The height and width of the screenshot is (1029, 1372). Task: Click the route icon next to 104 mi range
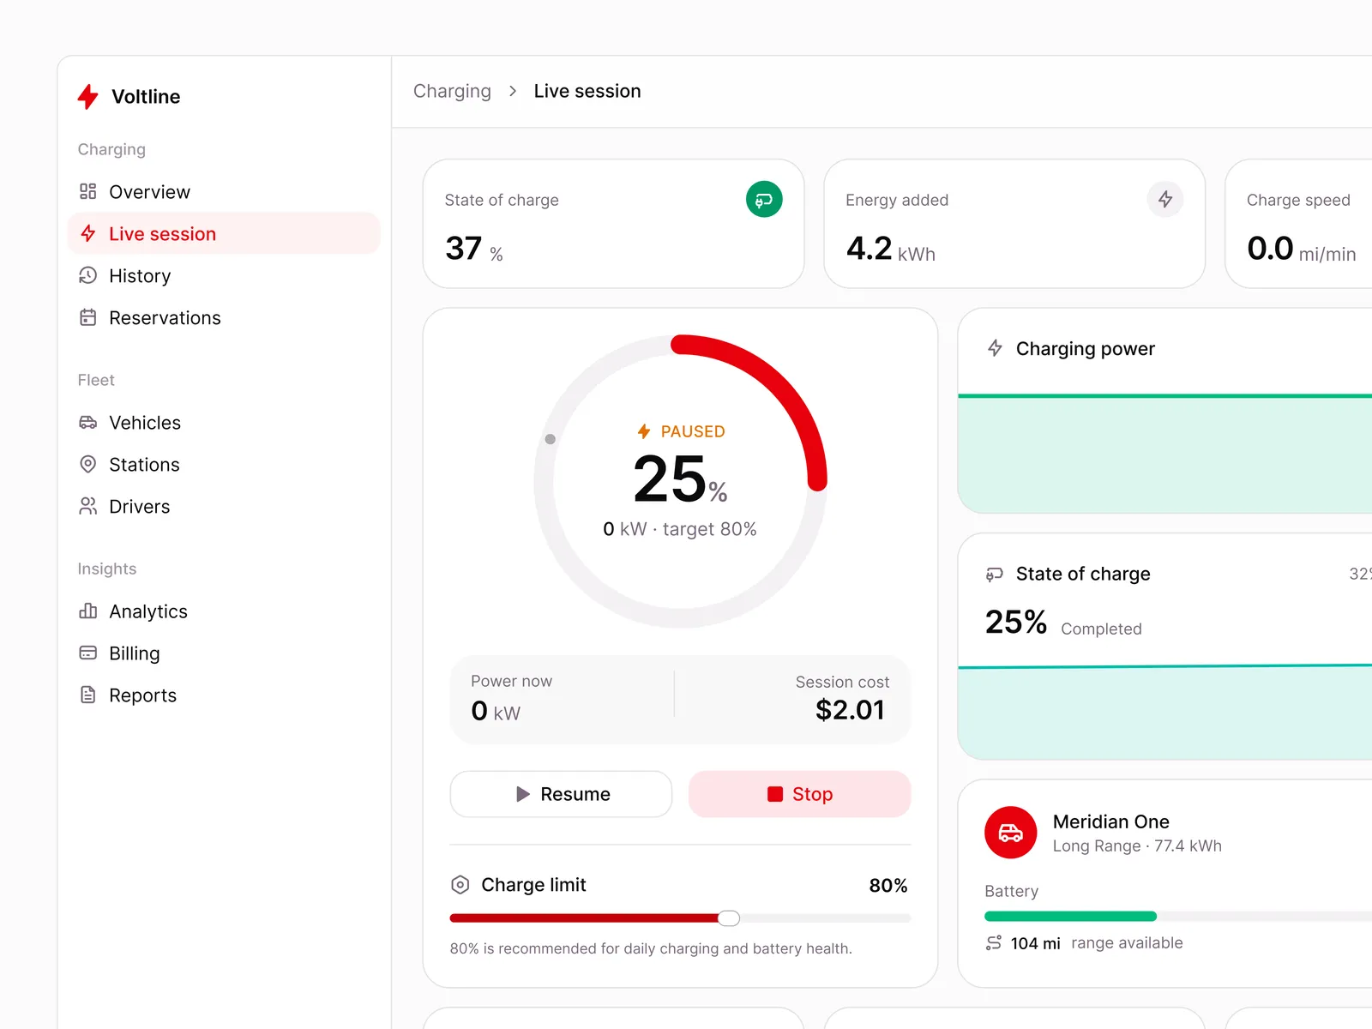click(994, 942)
